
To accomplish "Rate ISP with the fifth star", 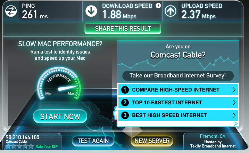I will pos(31,146).
